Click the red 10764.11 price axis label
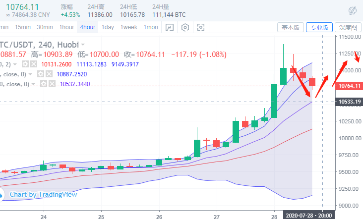Viewport: 363px width, 219px height. (349, 86)
